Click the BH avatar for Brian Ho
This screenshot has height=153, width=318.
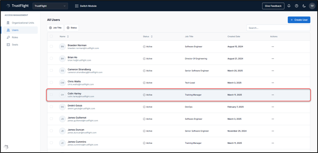tap(62, 59)
